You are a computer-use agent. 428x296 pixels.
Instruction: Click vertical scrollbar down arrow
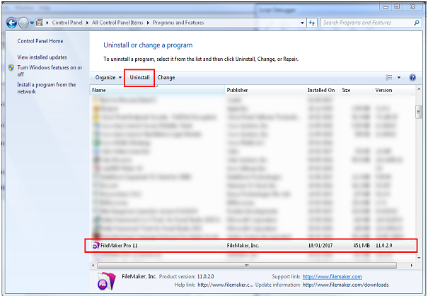(x=419, y=258)
